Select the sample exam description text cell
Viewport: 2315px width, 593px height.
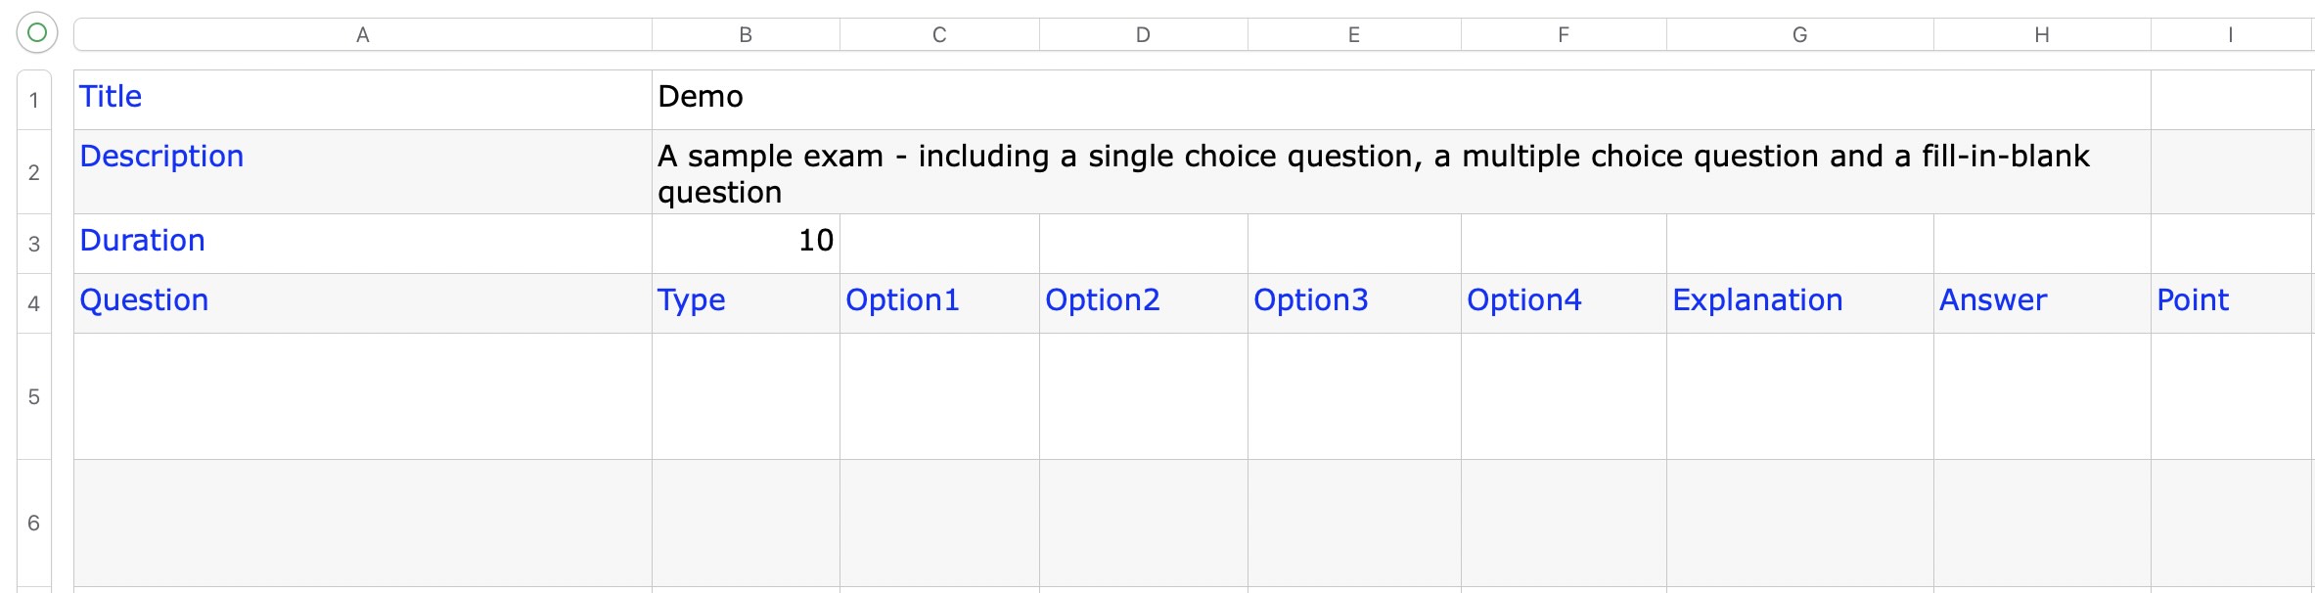(1399, 173)
